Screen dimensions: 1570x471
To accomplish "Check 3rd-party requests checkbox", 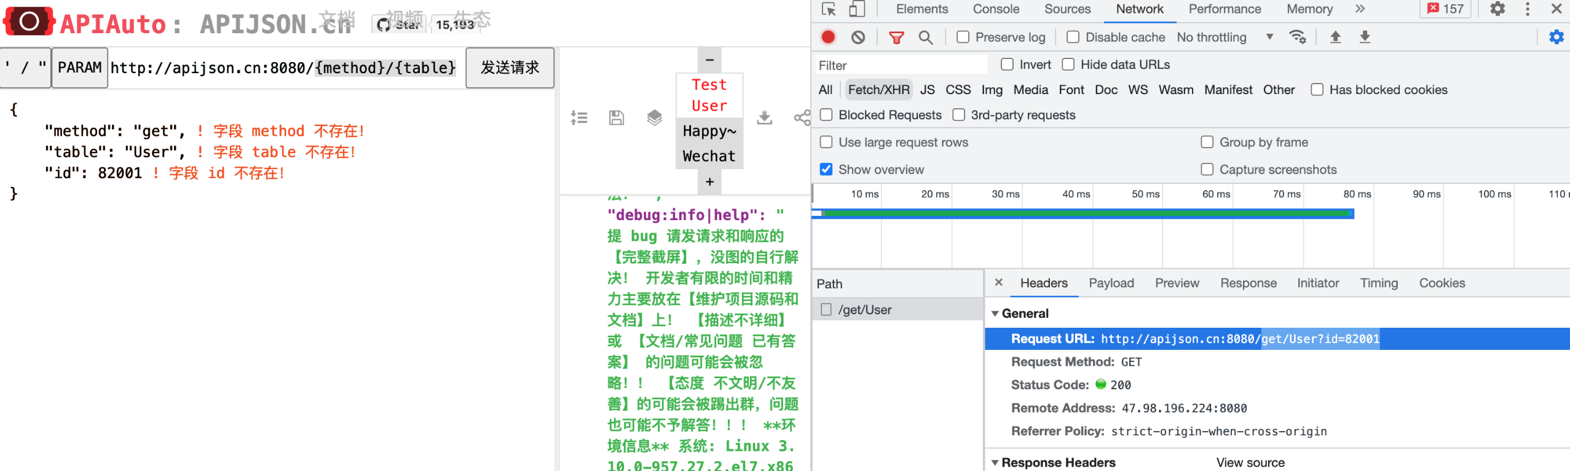I will 959,115.
